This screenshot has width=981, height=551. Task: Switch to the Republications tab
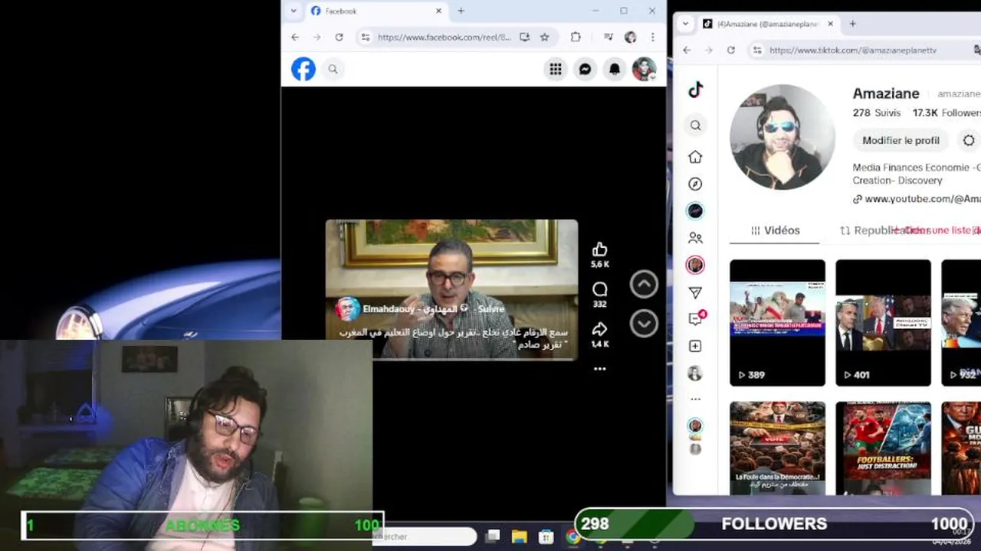tap(884, 230)
